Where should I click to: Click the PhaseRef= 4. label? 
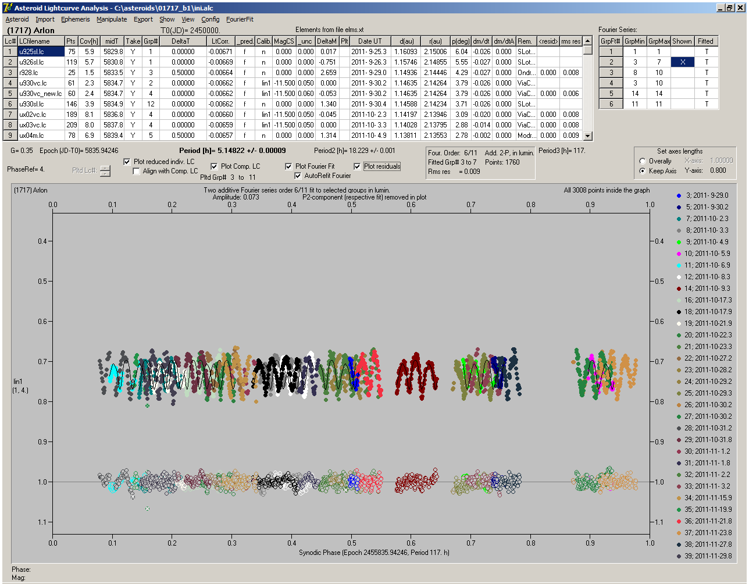26,169
